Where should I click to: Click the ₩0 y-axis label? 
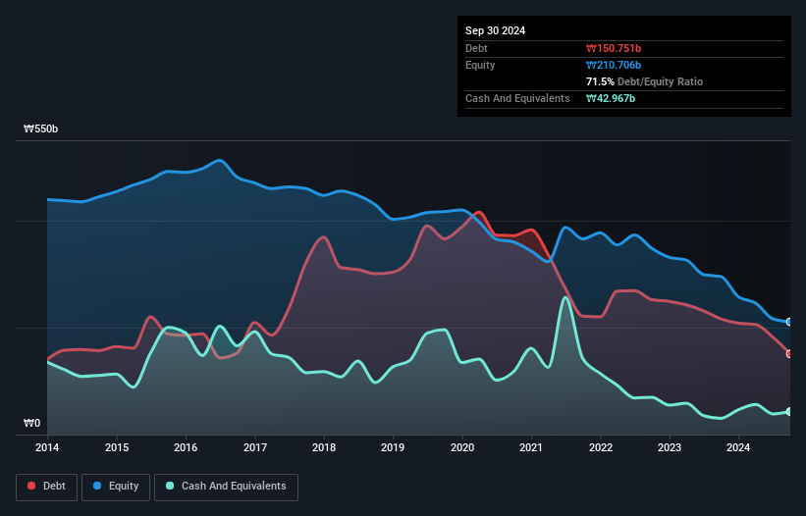point(31,423)
